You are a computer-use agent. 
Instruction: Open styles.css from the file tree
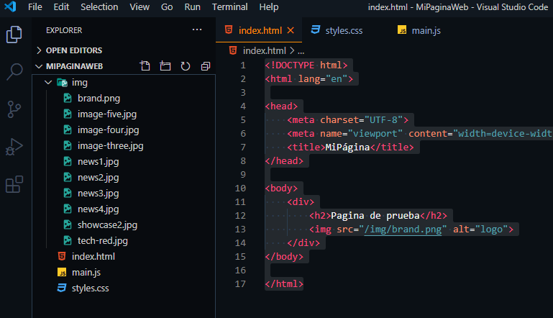[x=91, y=289]
